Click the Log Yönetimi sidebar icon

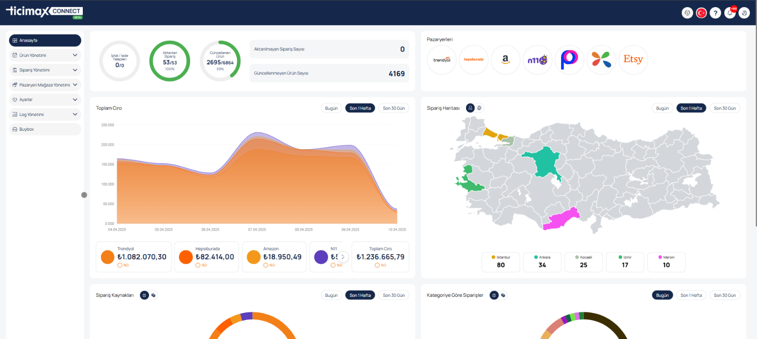(x=15, y=115)
